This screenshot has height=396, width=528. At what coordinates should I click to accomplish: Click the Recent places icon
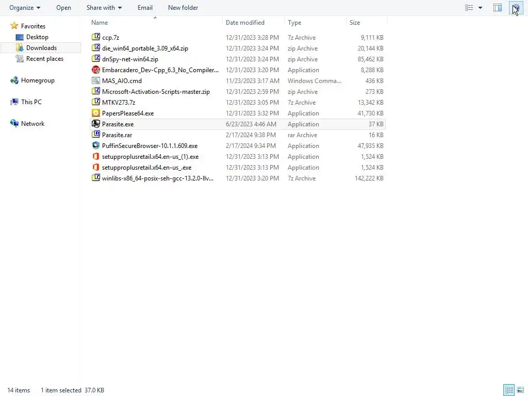click(20, 59)
